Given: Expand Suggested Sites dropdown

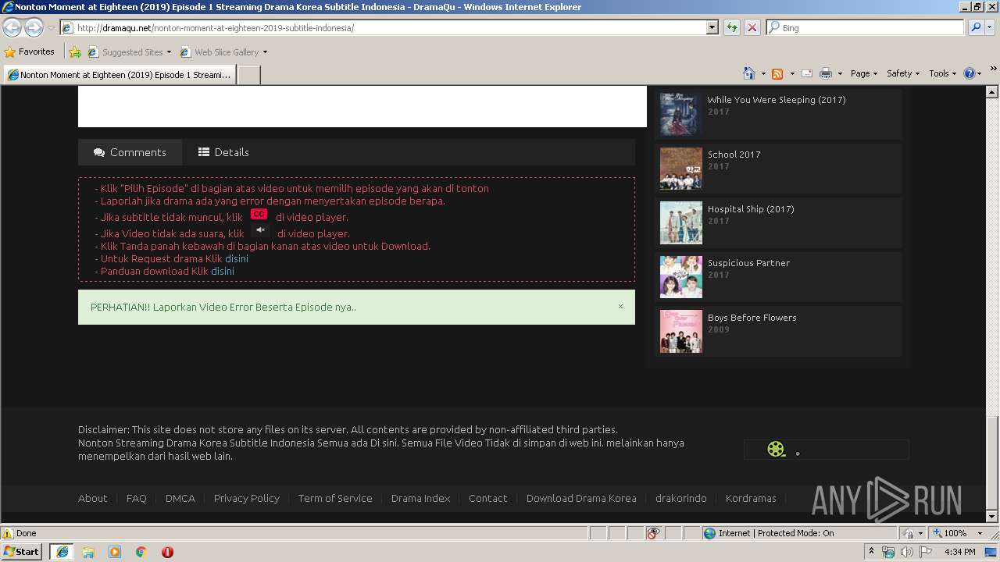Looking at the screenshot, I should [169, 52].
